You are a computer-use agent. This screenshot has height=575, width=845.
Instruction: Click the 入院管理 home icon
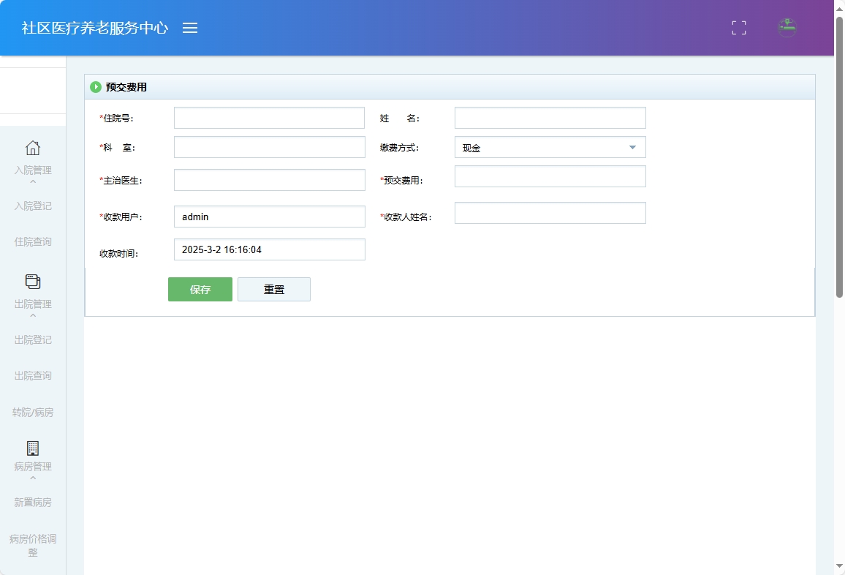(x=33, y=148)
